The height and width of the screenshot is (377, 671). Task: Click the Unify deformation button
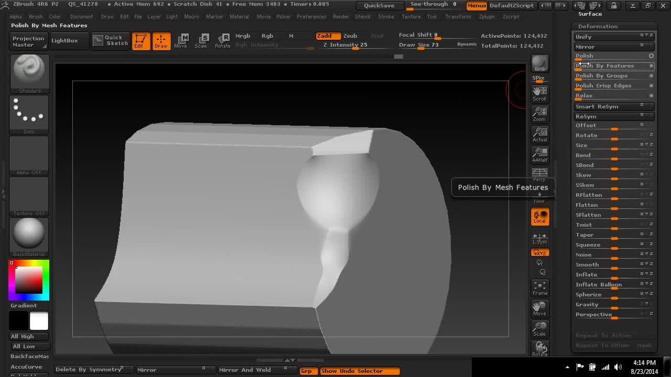pos(614,37)
